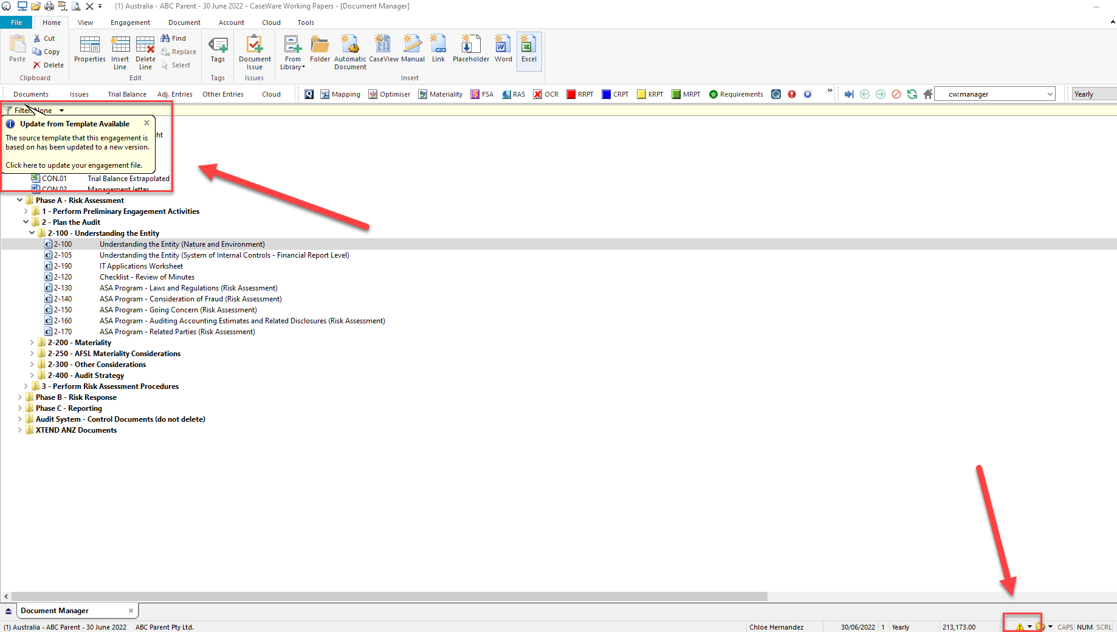
Task: Insert an Automatic Document
Action: (x=350, y=52)
